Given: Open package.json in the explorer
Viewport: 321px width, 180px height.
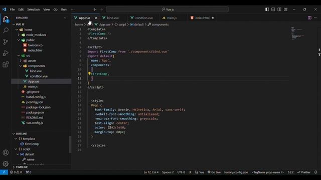Looking at the screenshot, I should click(x=35, y=112).
